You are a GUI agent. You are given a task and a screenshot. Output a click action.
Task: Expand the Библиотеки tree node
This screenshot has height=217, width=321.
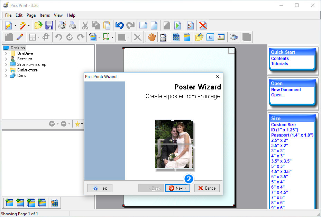6,70
